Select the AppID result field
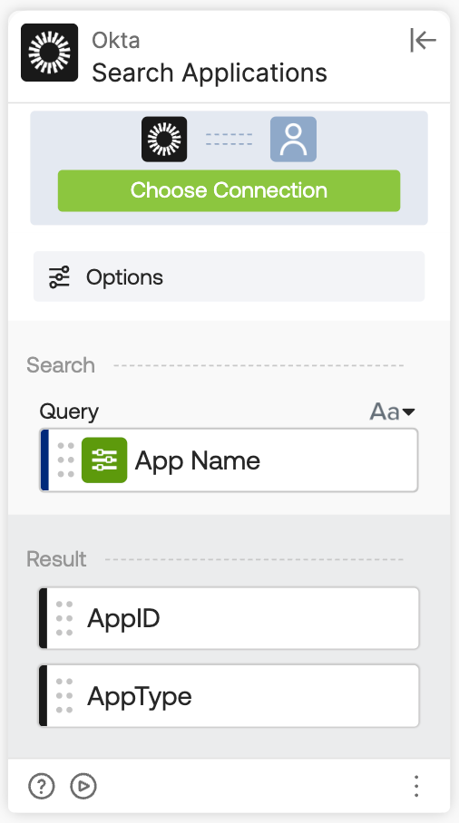 click(229, 618)
